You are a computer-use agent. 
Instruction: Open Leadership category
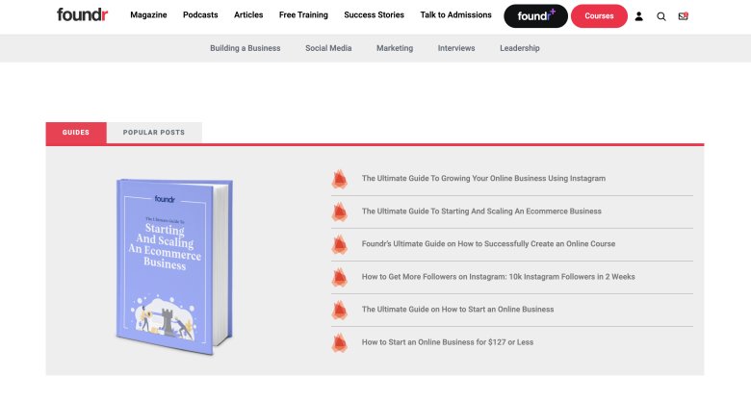click(520, 48)
